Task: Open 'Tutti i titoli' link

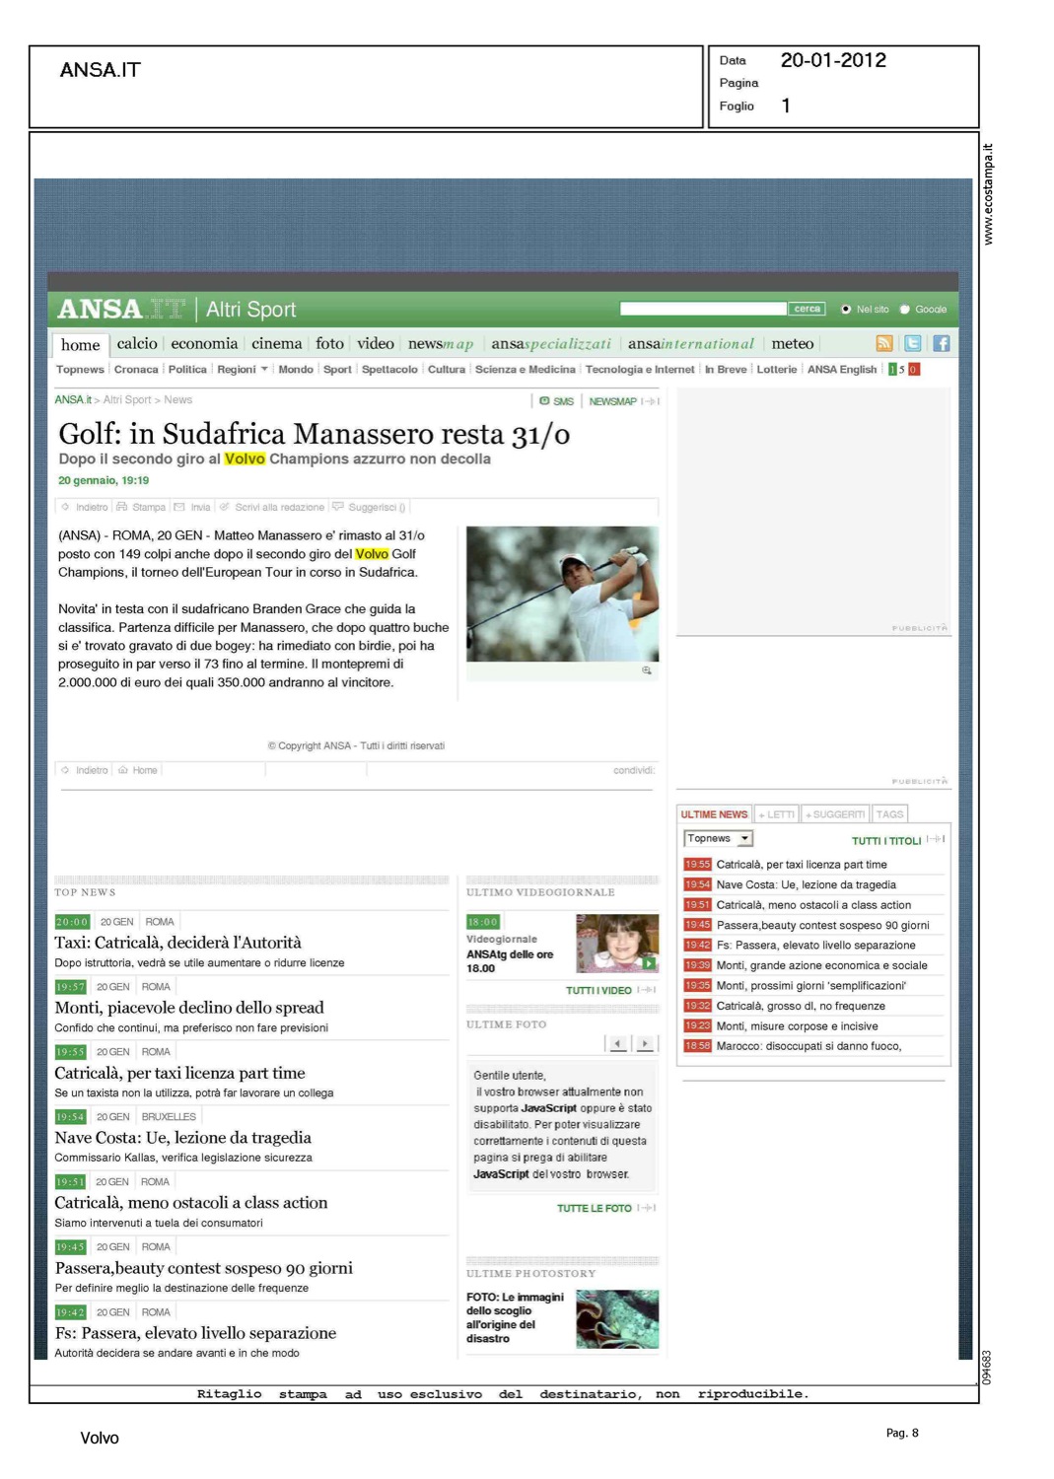Action: coord(886,841)
